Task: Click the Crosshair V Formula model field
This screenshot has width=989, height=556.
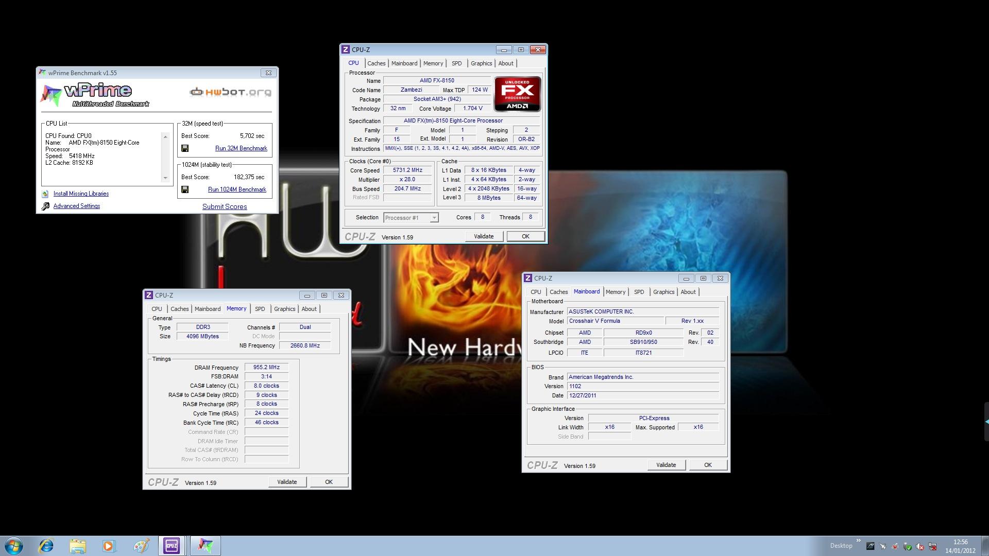Action: pos(616,321)
